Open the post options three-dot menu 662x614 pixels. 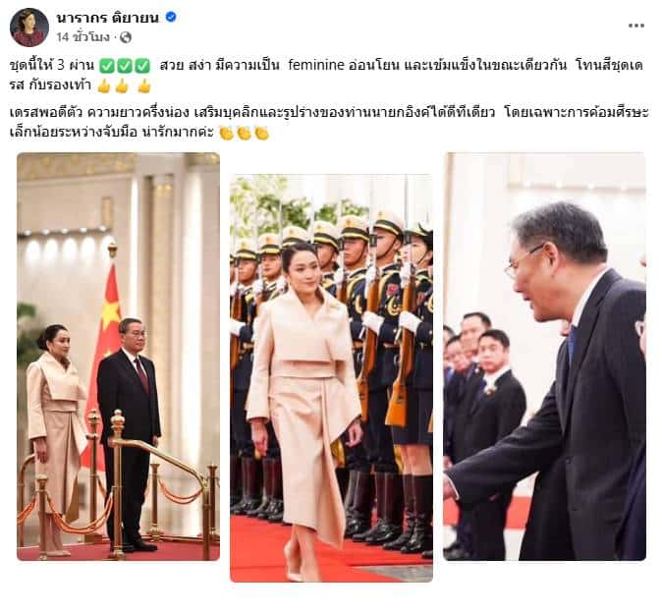(x=636, y=26)
